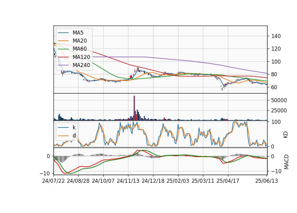The width and height of the screenshot is (297, 213).
Task: Click the tallest volume bar near 24/11/13
Action: pyautogui.click(x=134, y=108)
